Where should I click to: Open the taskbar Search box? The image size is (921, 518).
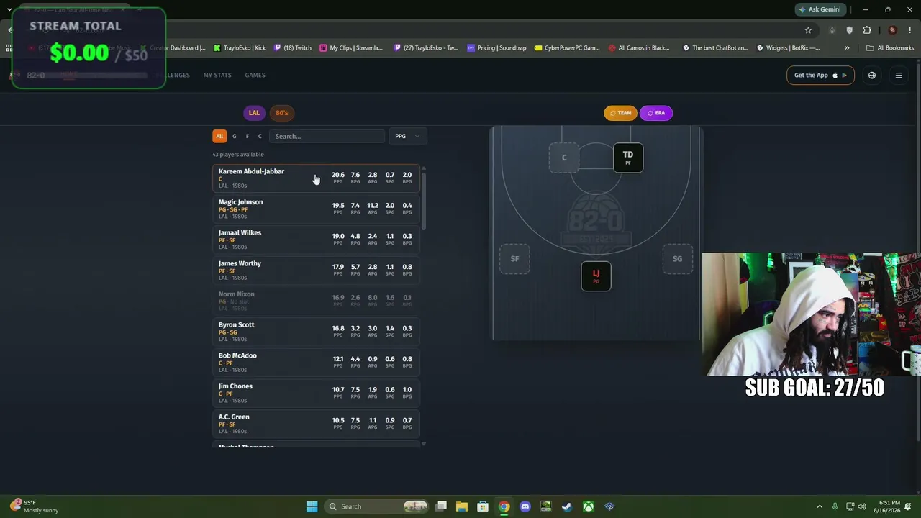click(376, 506)
